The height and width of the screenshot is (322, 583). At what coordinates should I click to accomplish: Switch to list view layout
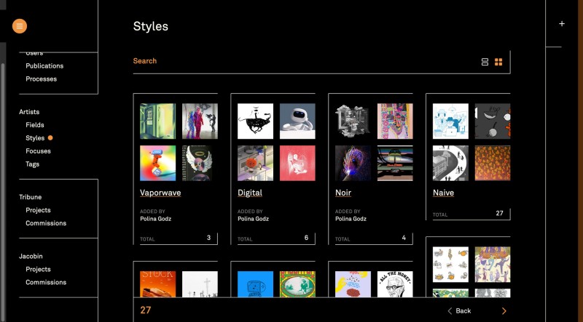click(485, 62)
